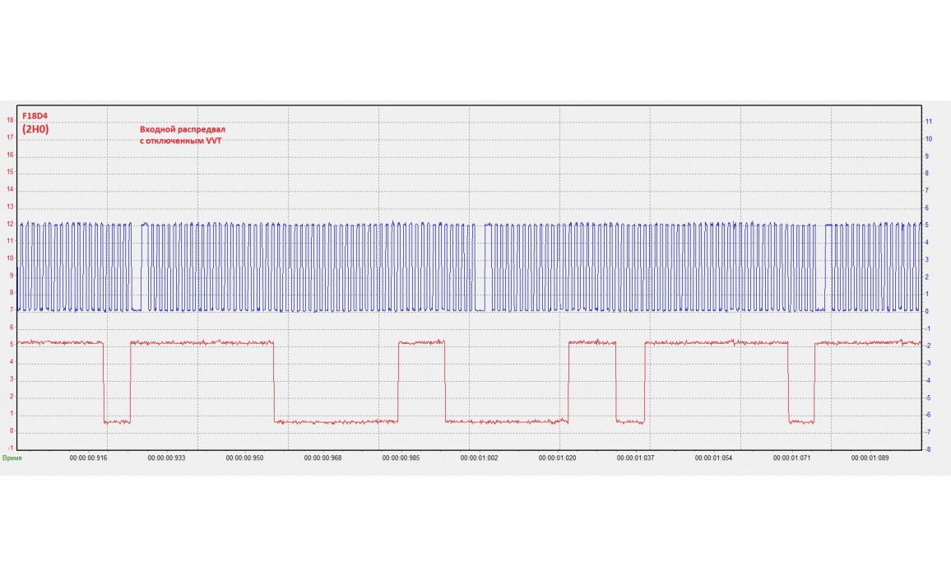Select the 00:00:01:002 time marker
Viewport: 951px width, 576px height.
tap(479, 458)
